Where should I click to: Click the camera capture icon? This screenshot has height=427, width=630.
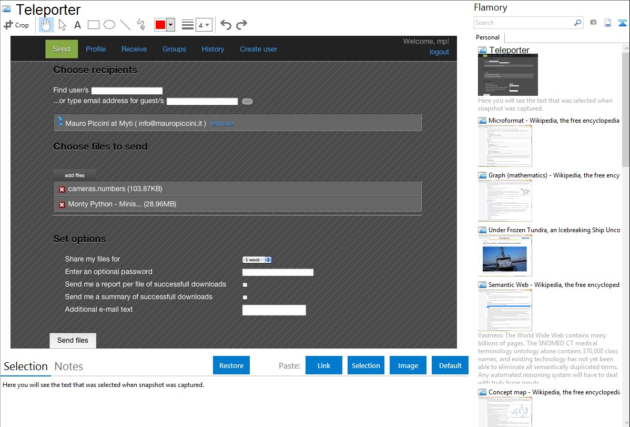coord(593,23)
